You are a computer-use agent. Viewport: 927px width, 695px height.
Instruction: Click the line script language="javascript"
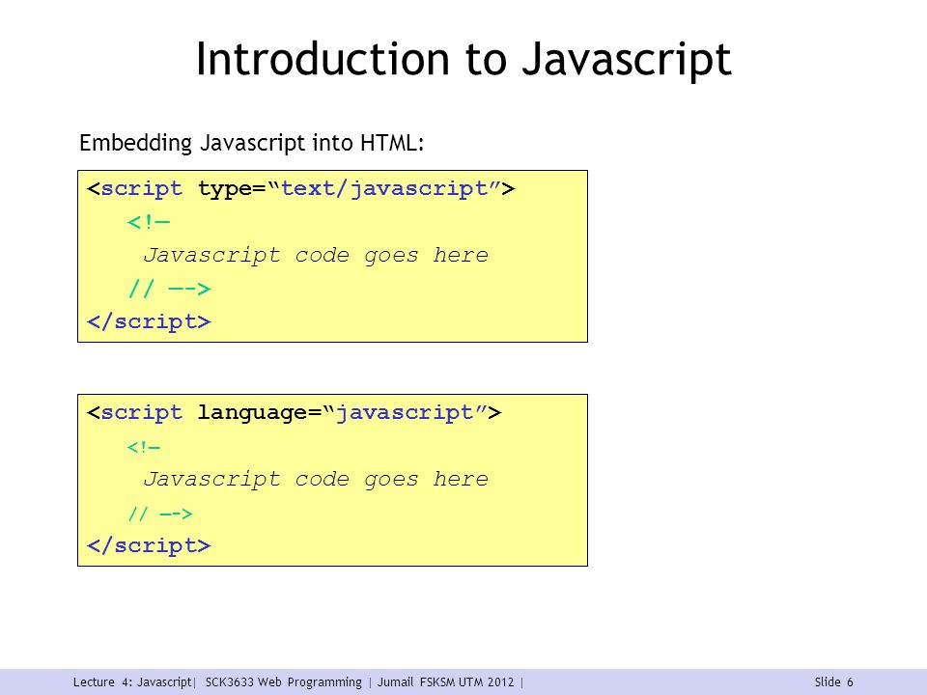click(294, 412)
